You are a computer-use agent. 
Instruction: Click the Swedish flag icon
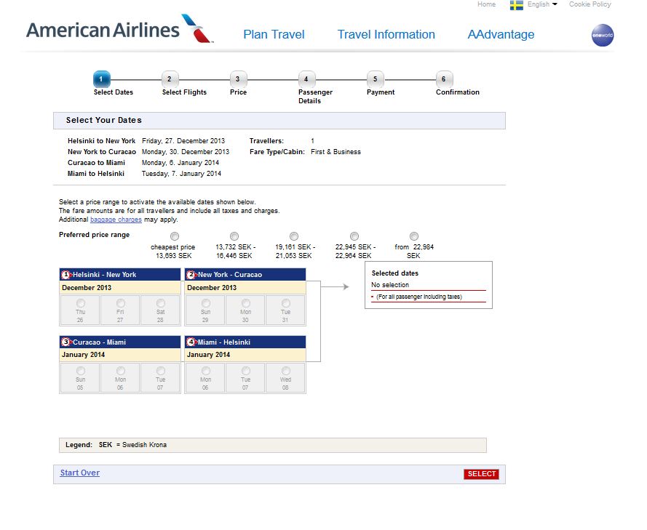[517, 5]
